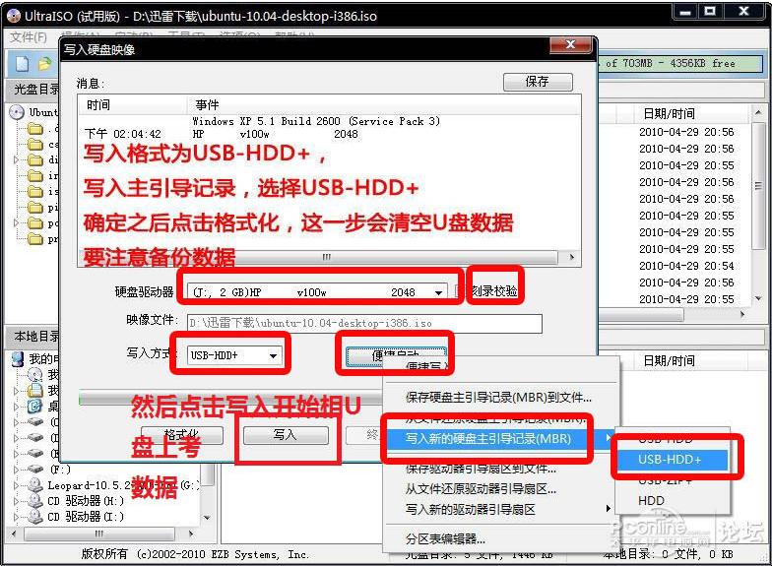Expand the desktop node in local tree
Screen dimensions: 772x566
pyautogui.click(x=16, y=407)
